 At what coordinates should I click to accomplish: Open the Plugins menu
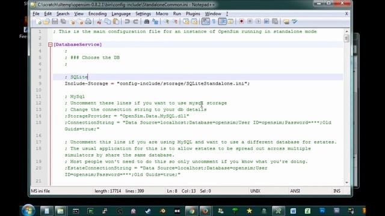click(x=192, y=14)
